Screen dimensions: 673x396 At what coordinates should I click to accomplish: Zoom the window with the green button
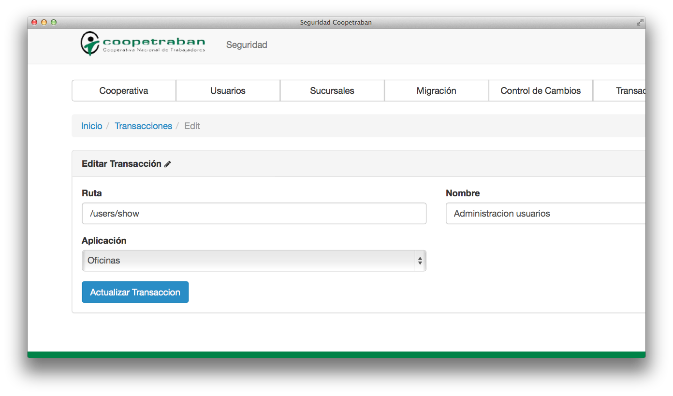coord(54,22)
